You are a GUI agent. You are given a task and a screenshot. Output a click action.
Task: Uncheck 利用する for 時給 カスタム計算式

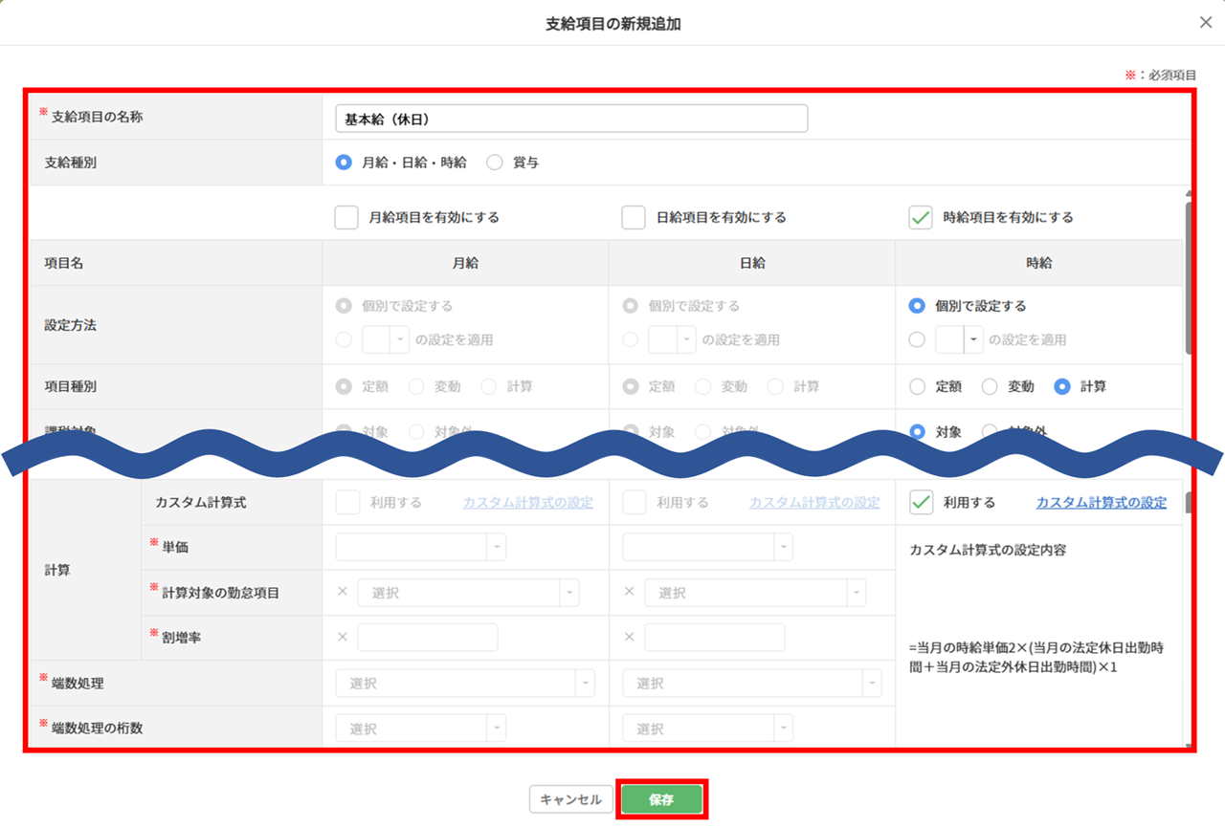[x=920, y=502]
